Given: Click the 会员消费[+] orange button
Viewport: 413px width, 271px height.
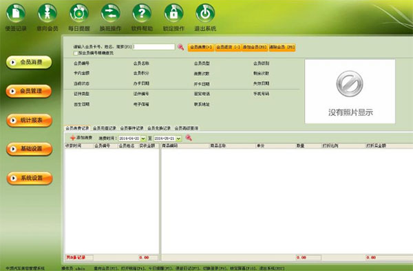Looking at the screenshot, I should click(201, 47).
